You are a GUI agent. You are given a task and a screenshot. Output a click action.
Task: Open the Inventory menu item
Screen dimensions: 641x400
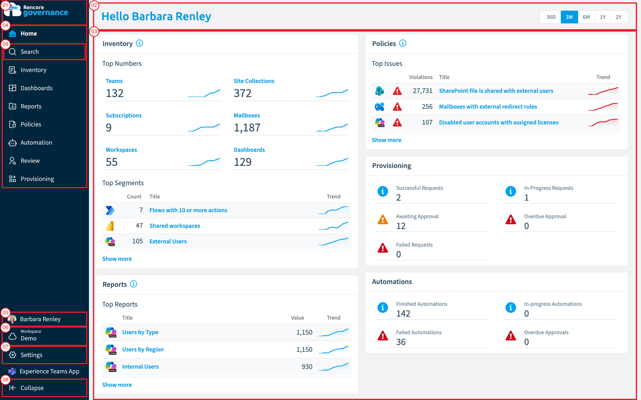pos(44,70)
